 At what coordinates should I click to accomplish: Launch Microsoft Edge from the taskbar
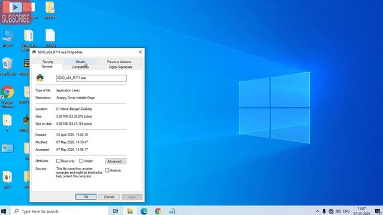pos(144,211)
